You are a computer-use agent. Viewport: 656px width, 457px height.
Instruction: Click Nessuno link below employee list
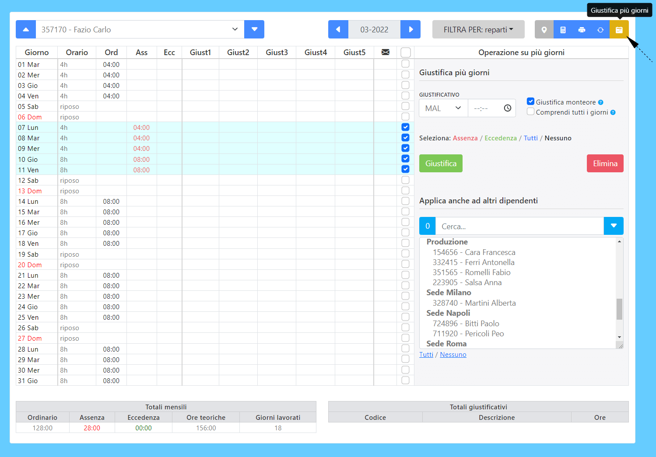453,355
